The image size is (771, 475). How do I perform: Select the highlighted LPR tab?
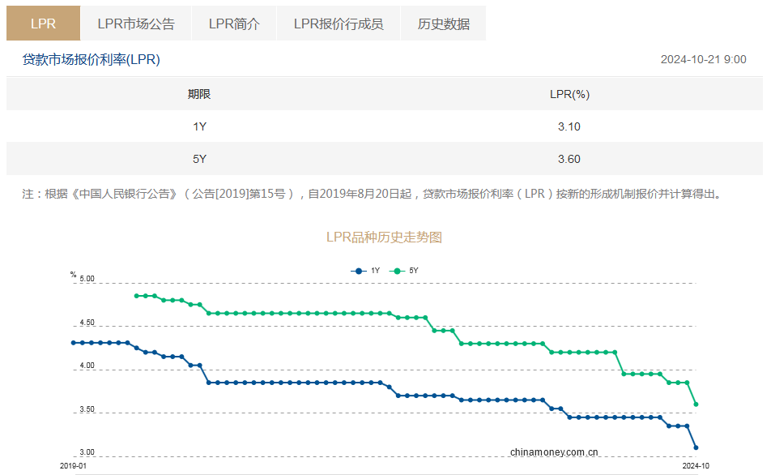click(44, 24)
